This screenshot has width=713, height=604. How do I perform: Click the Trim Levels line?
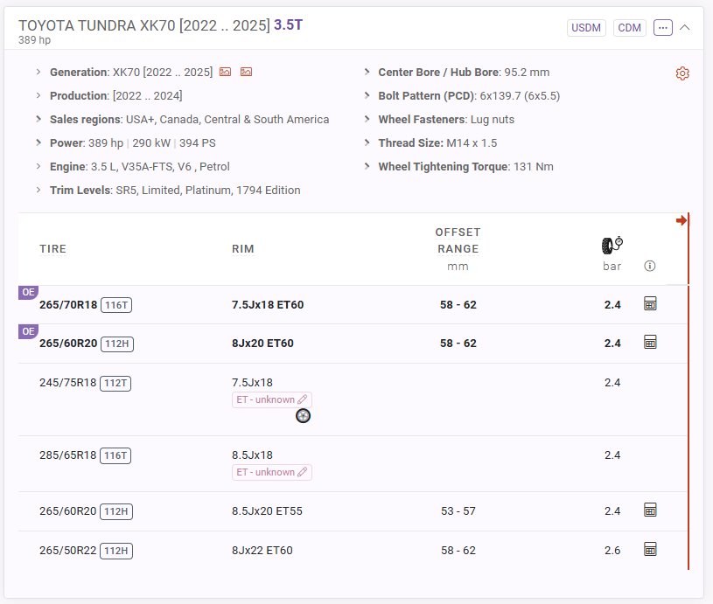[x=175, y=191]
